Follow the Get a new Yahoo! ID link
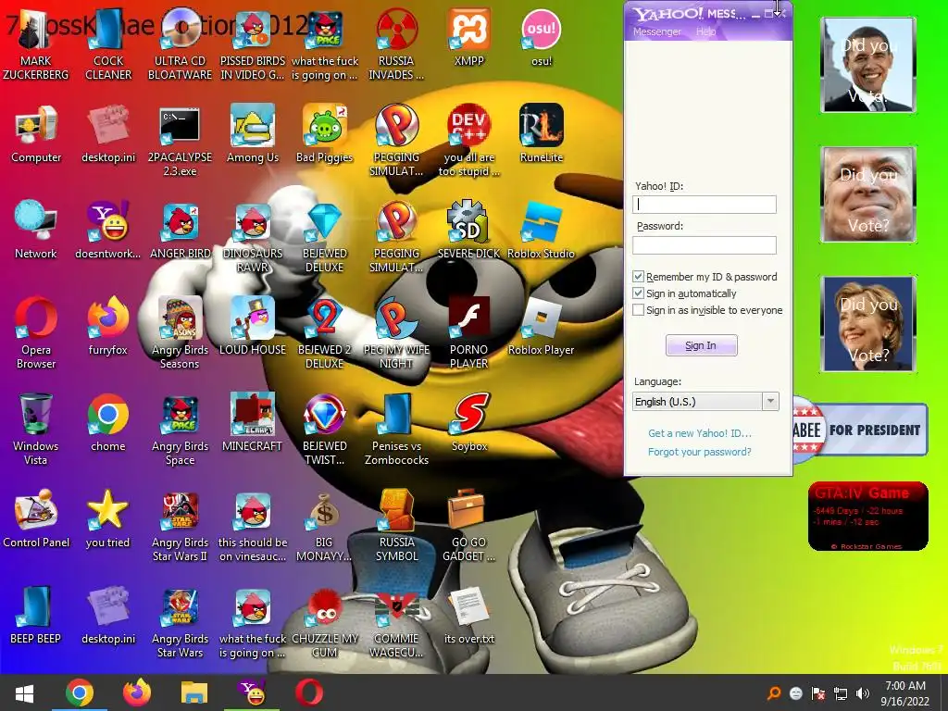Image resolution: width=948 pixels, height=711 pixels. 700,433
